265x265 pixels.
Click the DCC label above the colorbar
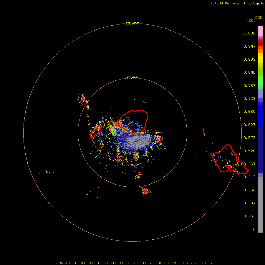(259, 18)
